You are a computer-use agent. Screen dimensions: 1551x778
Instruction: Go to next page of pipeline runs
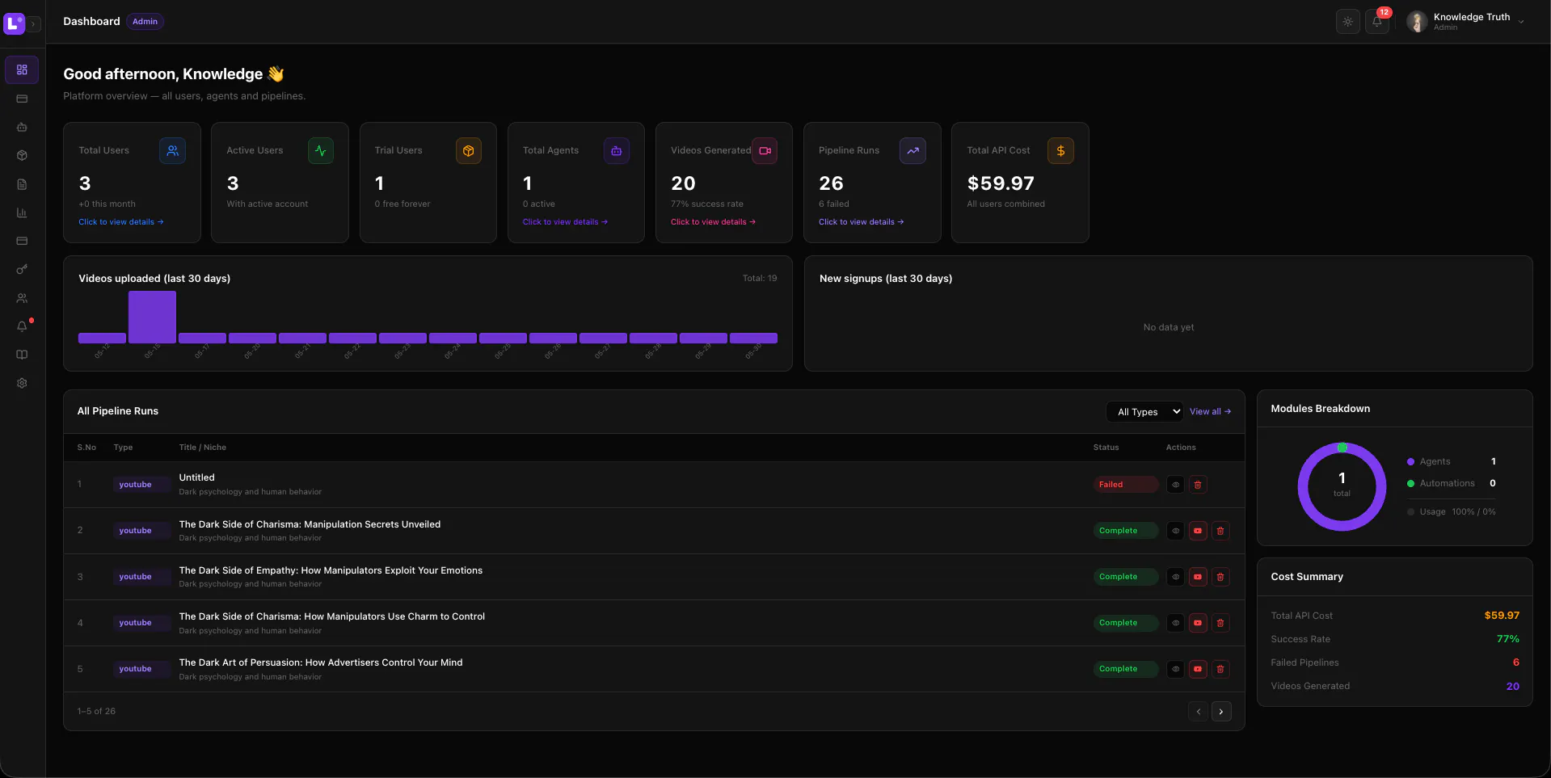pyautogui.click(x=1221, y=712)
